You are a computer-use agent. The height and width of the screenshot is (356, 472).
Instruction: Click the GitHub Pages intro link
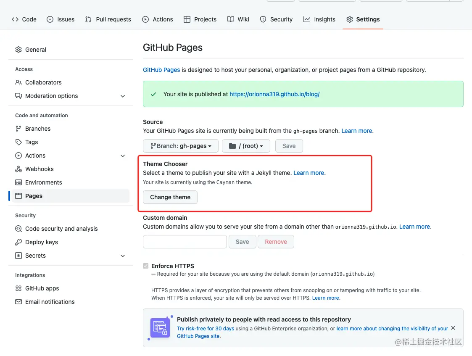pos(161,70)
